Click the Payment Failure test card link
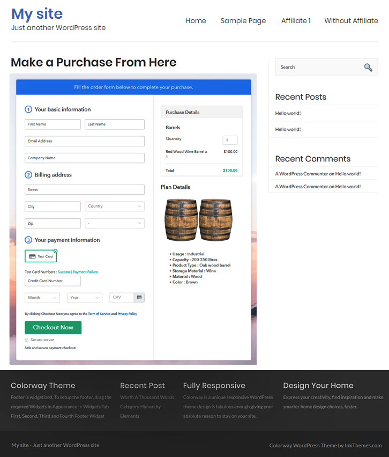Viewport: 389px width, 457px height. [85, 272]
